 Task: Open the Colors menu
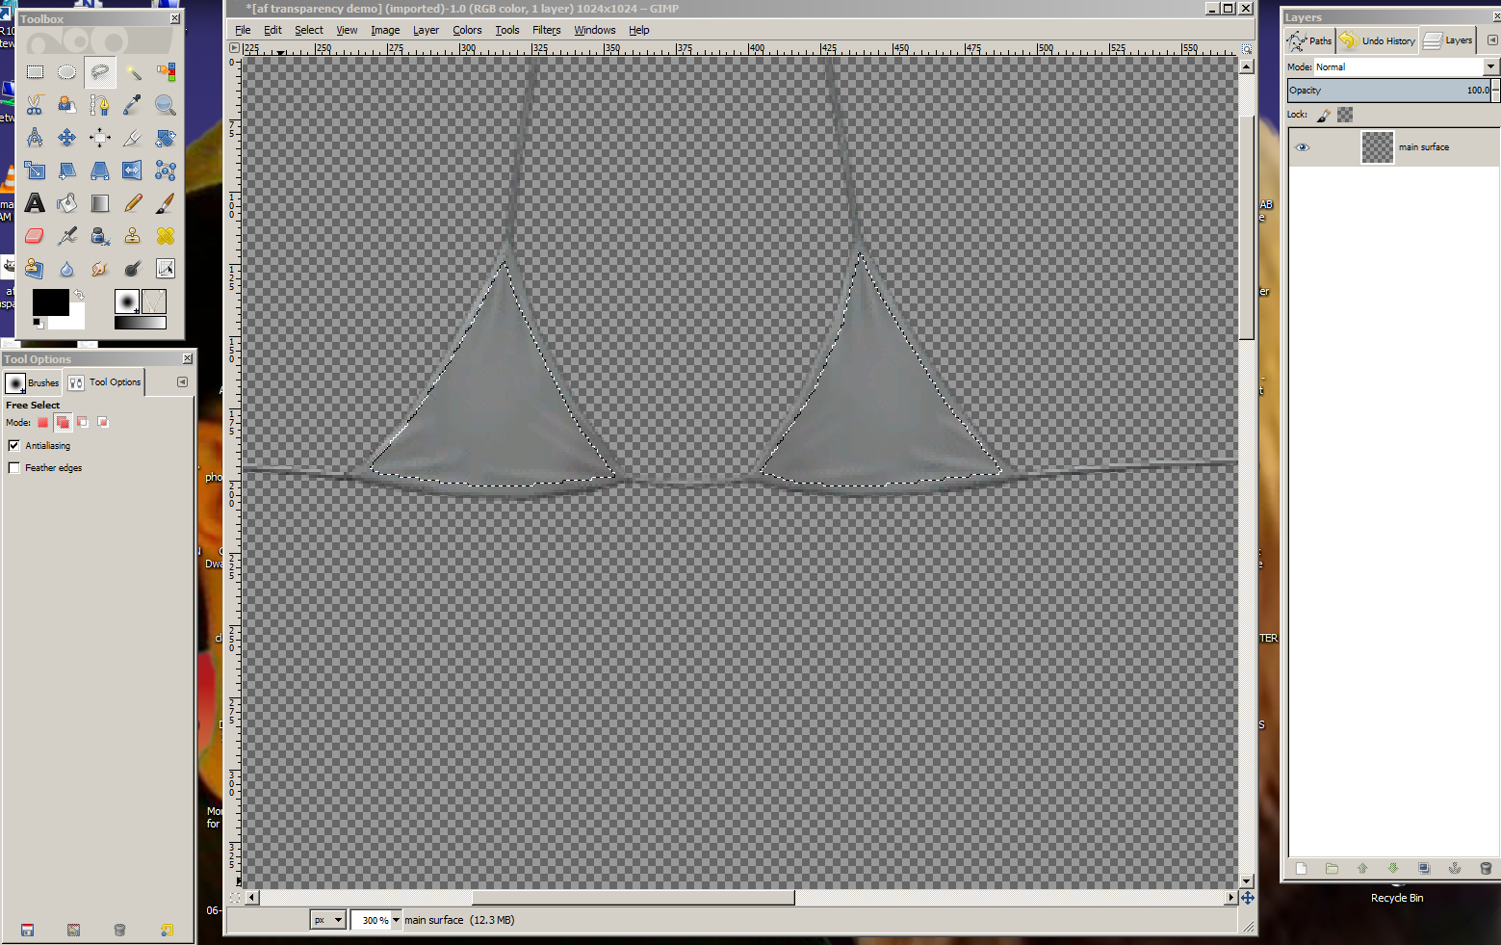click(x=467, y=30)
